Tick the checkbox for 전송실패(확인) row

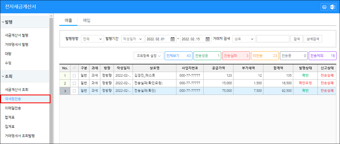[74, 91]
